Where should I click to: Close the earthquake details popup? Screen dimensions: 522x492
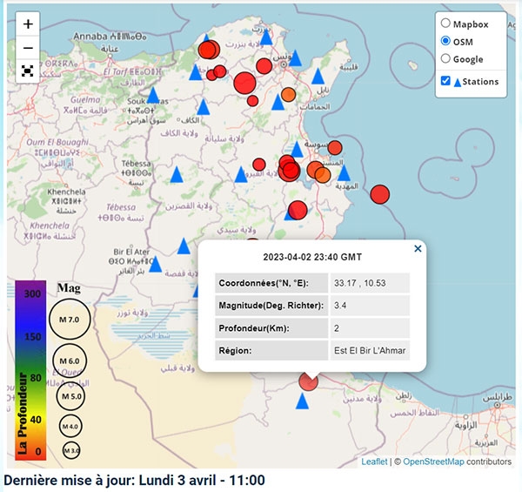coord(418,248)
